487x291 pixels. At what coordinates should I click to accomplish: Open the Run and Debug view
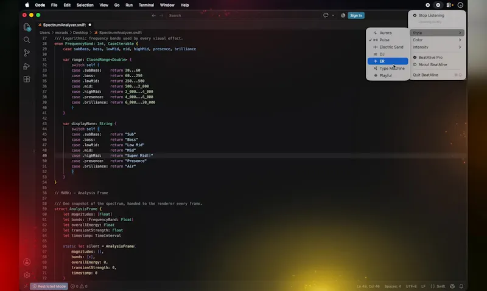[x=27, y=66]
